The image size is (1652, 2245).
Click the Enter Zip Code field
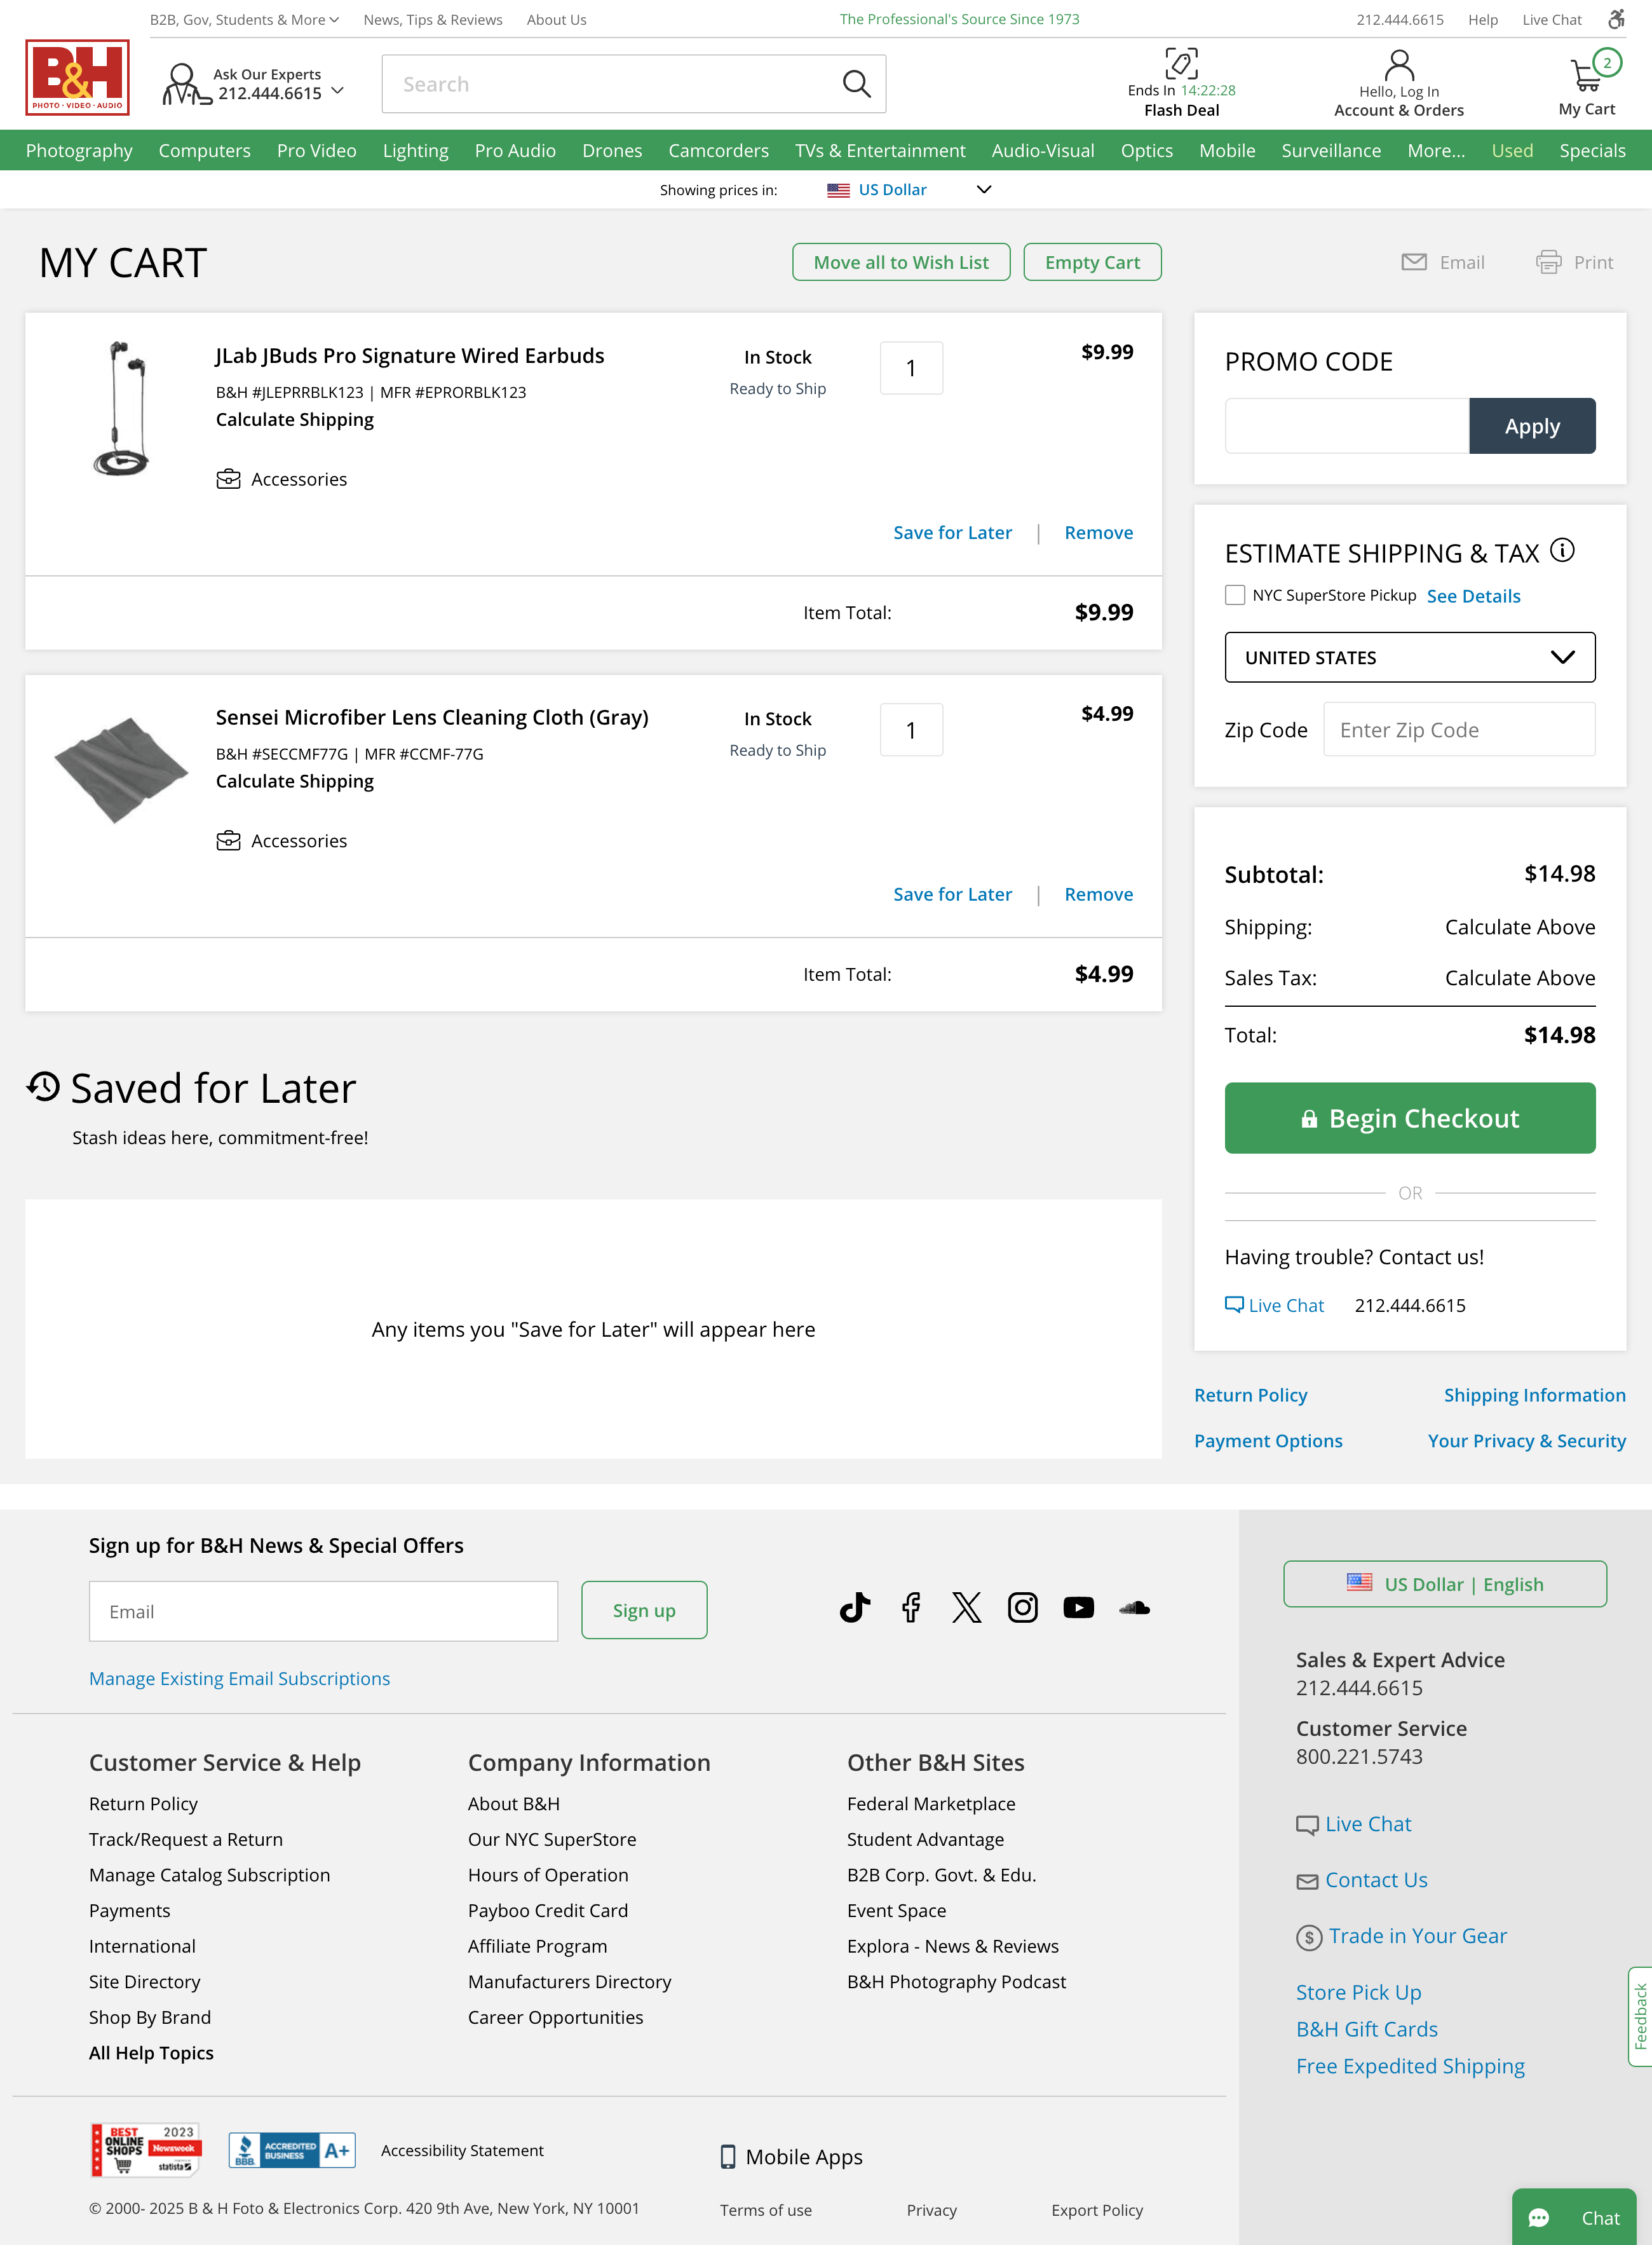point(1458,730)
